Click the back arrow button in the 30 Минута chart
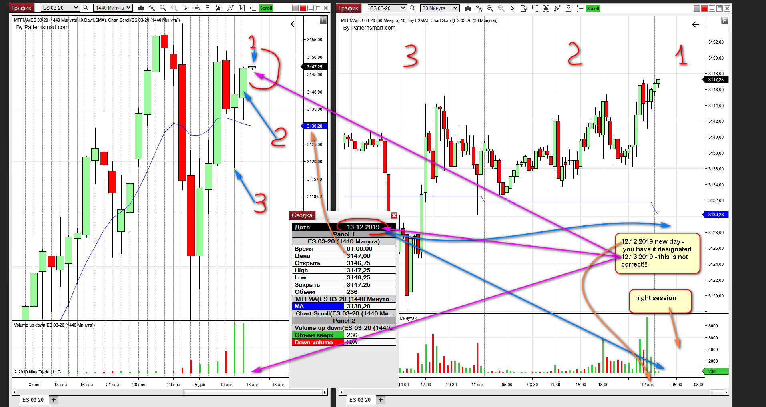Image resolution: width=766 pixels, height=407 pixels. (696, 24)
